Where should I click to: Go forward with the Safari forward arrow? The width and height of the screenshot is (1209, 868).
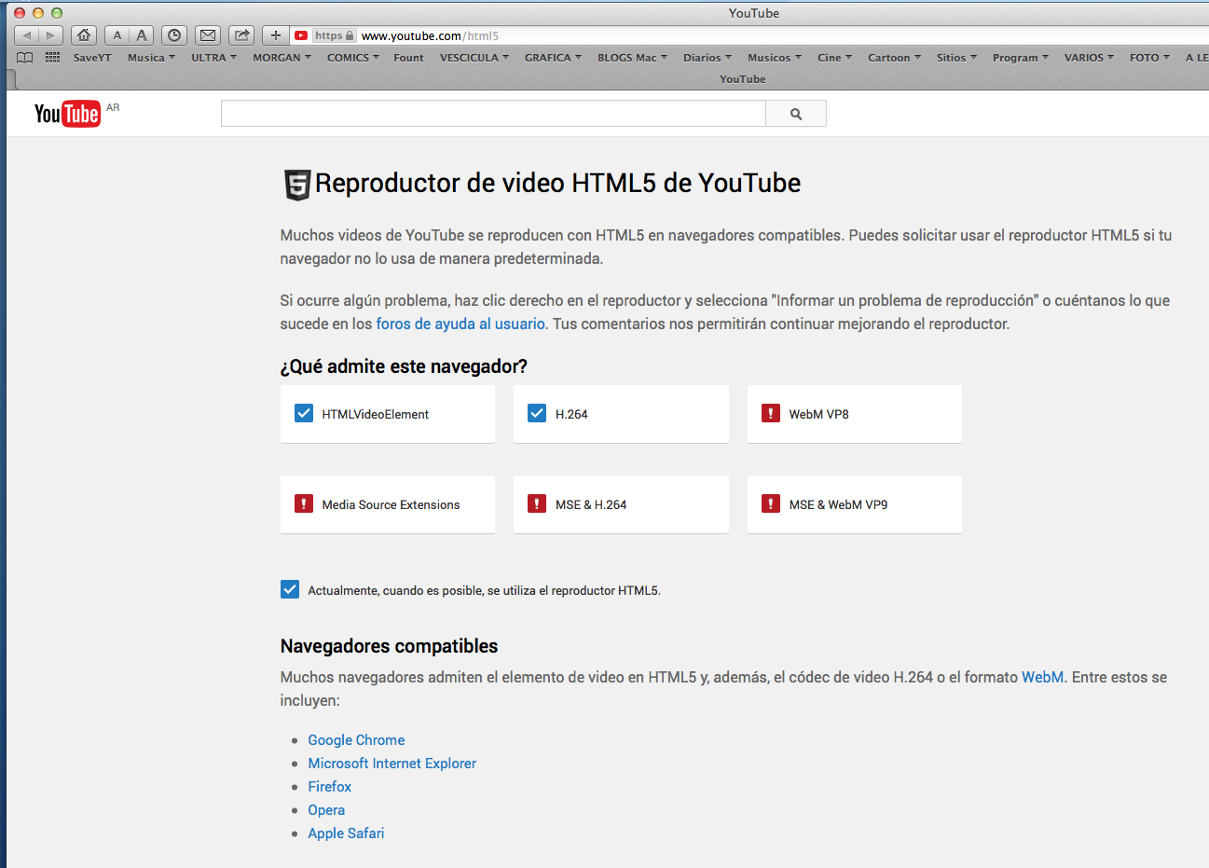pos(51,35)
